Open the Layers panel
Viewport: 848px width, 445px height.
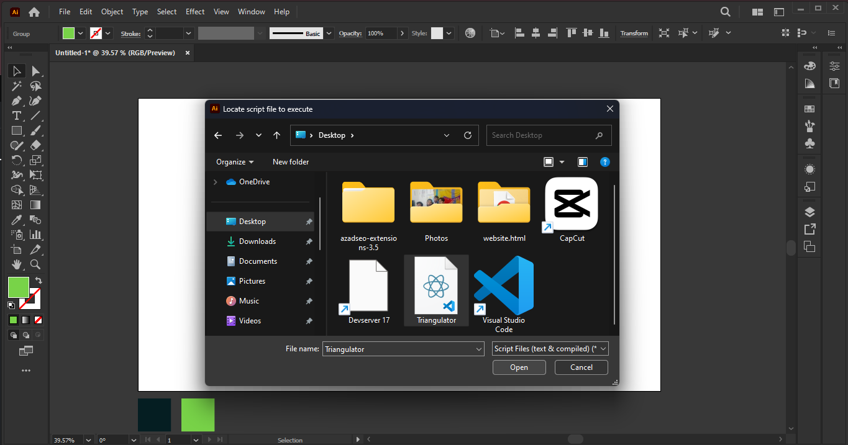(x=809, y=211)
